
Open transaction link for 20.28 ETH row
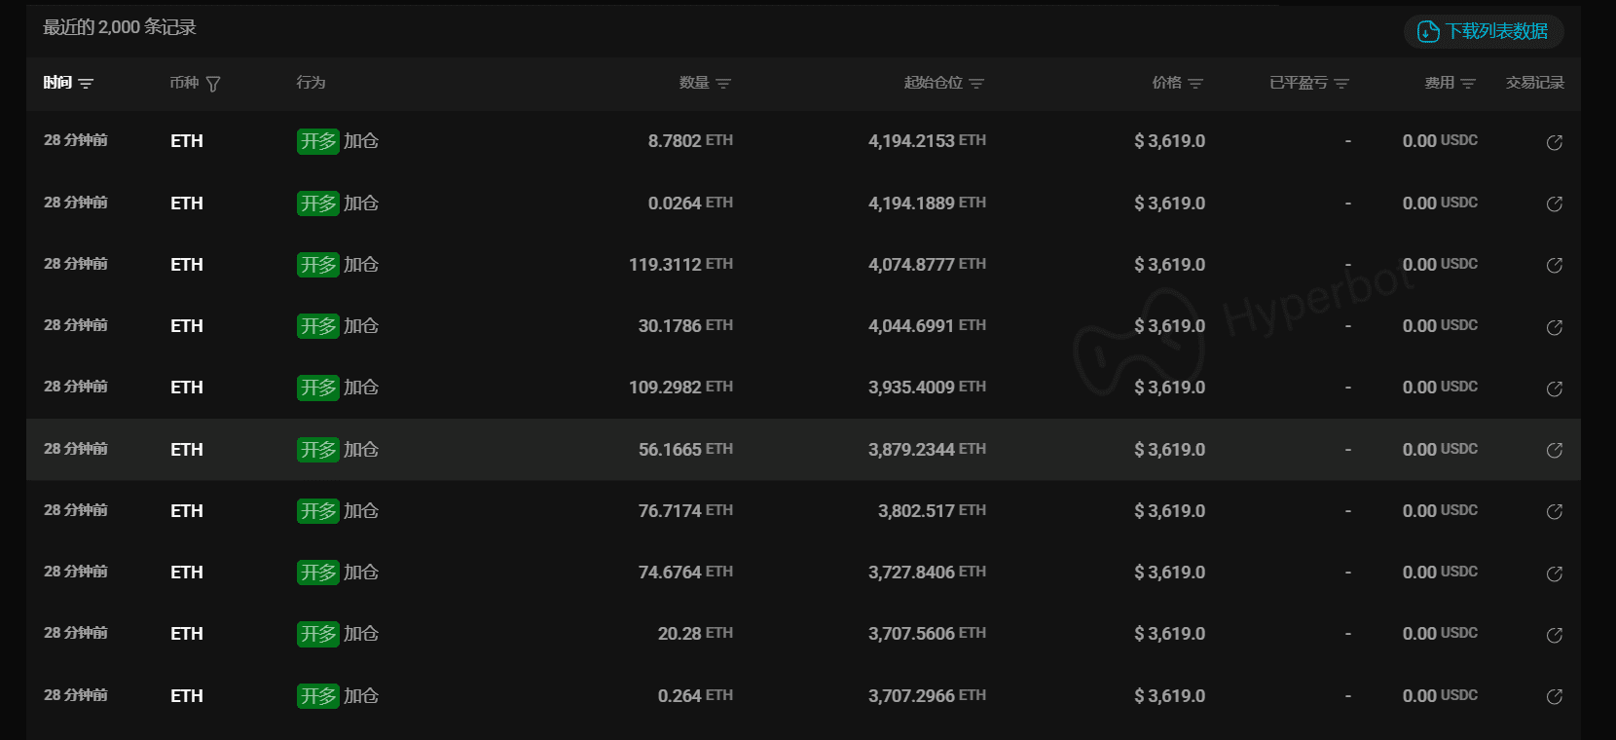click(x=1555, y=635)
